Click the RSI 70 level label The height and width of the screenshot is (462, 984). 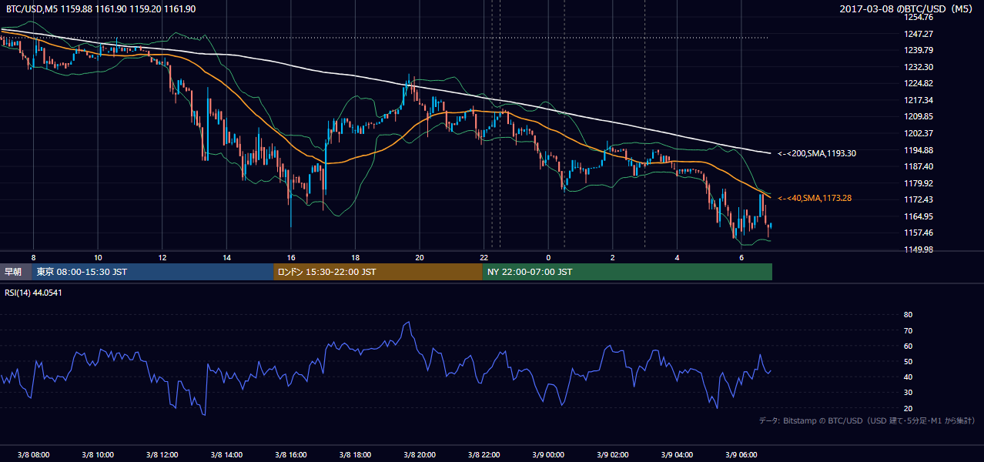(x=908, y=330)
